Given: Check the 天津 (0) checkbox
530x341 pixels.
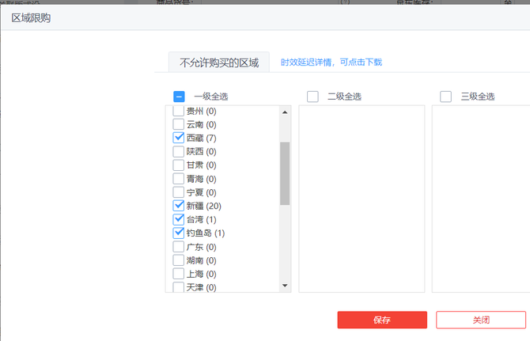Looking at the screenshot, I should click(179, 287).
